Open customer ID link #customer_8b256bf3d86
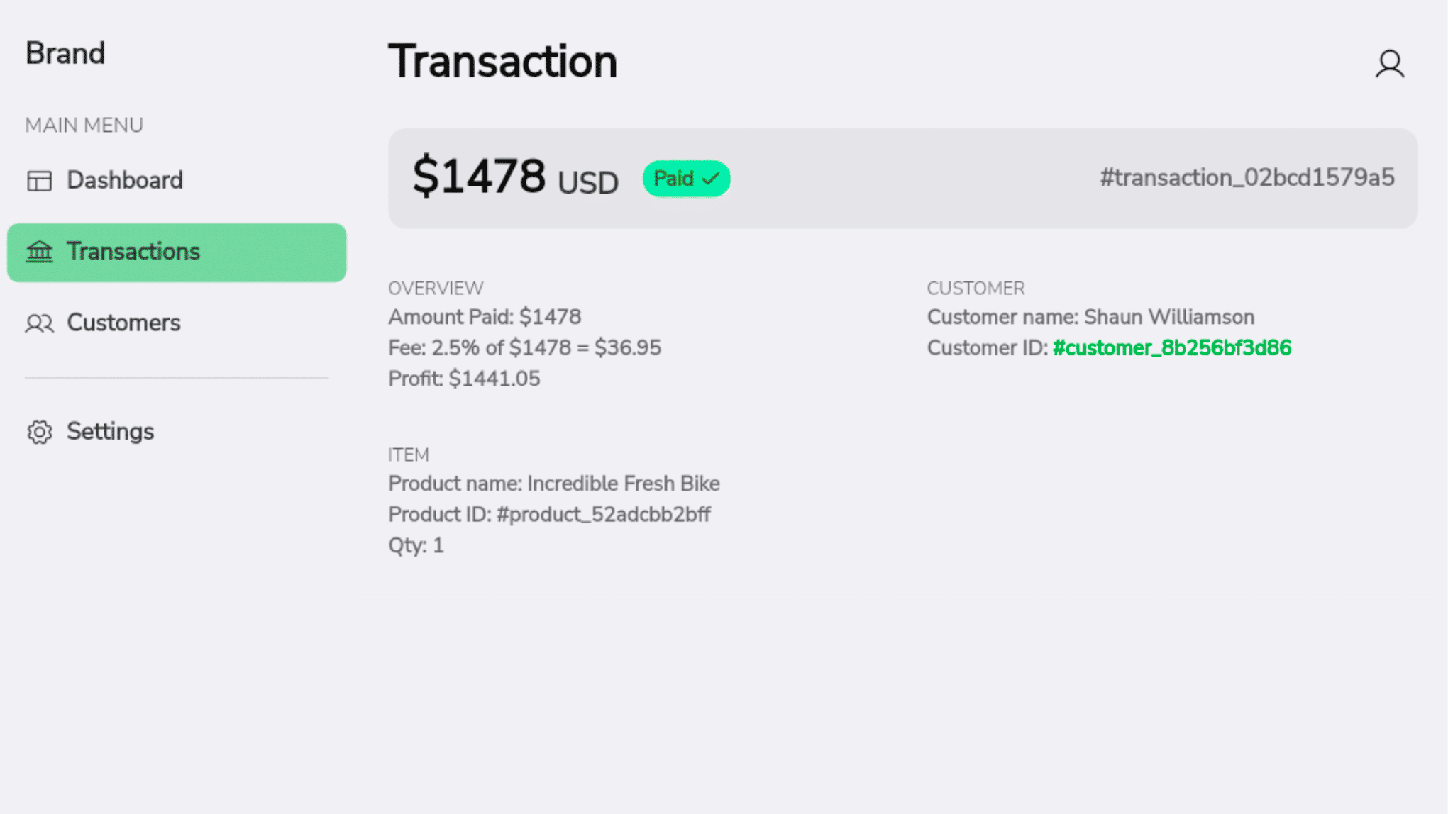This screenshot has width=1448, height=814. (x=1171, y=348)
